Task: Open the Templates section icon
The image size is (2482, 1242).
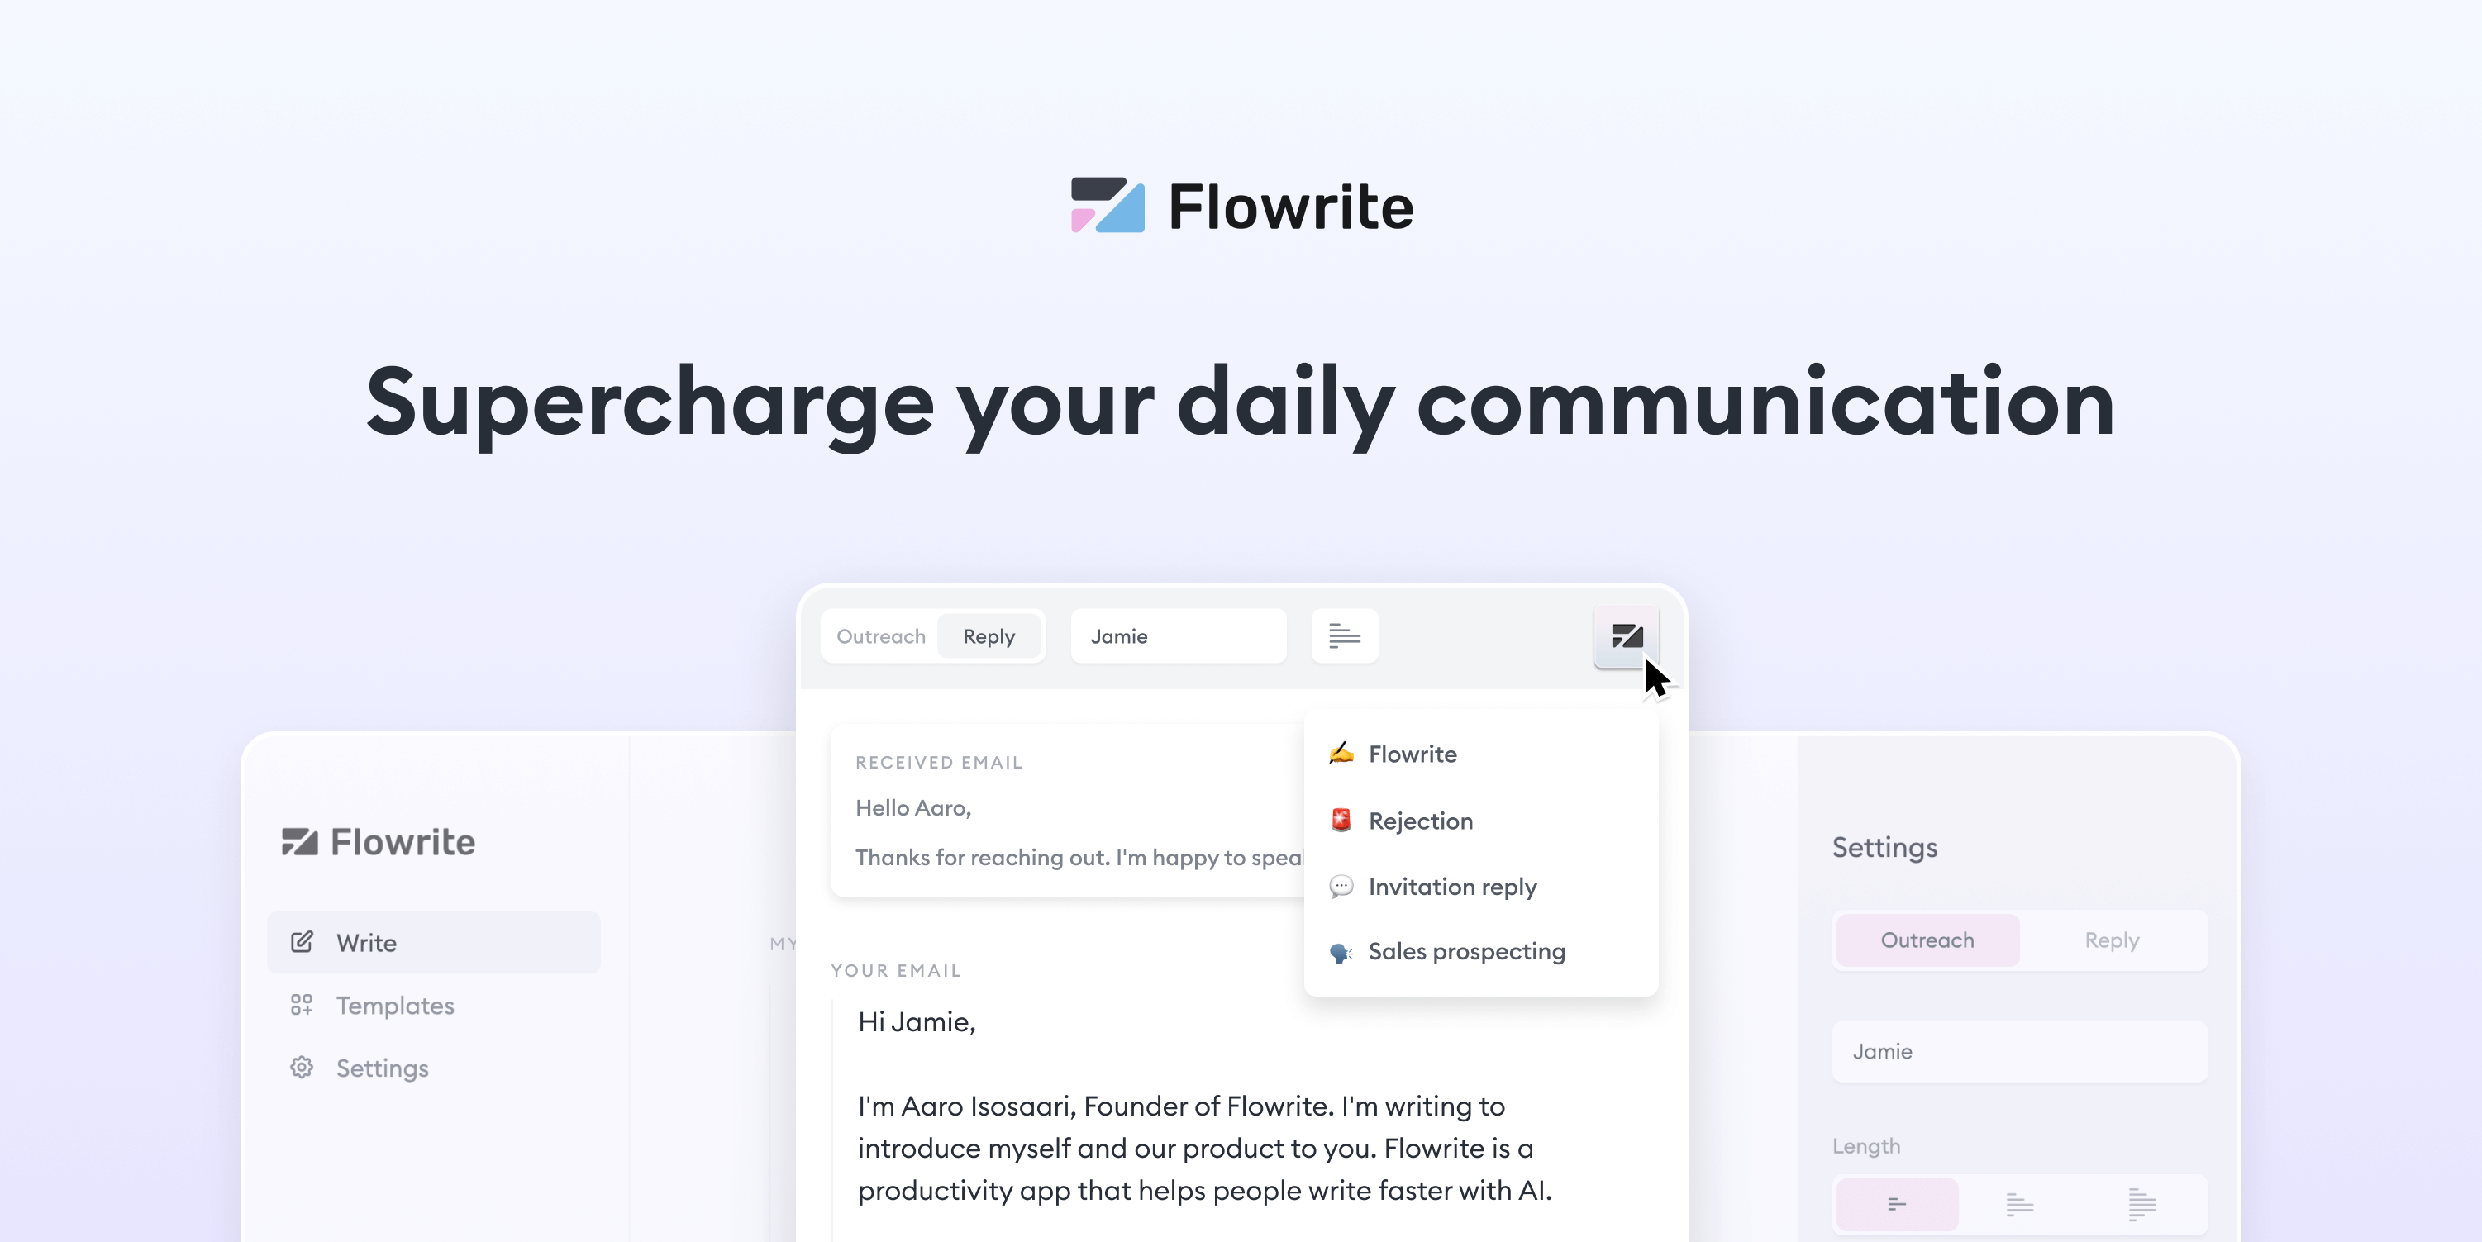Action: tap(301, 1004)
